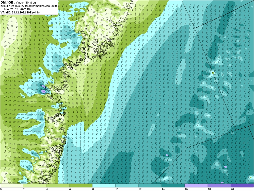Click the 16–18 m/s light purple legend swatch

click(196, 185)
